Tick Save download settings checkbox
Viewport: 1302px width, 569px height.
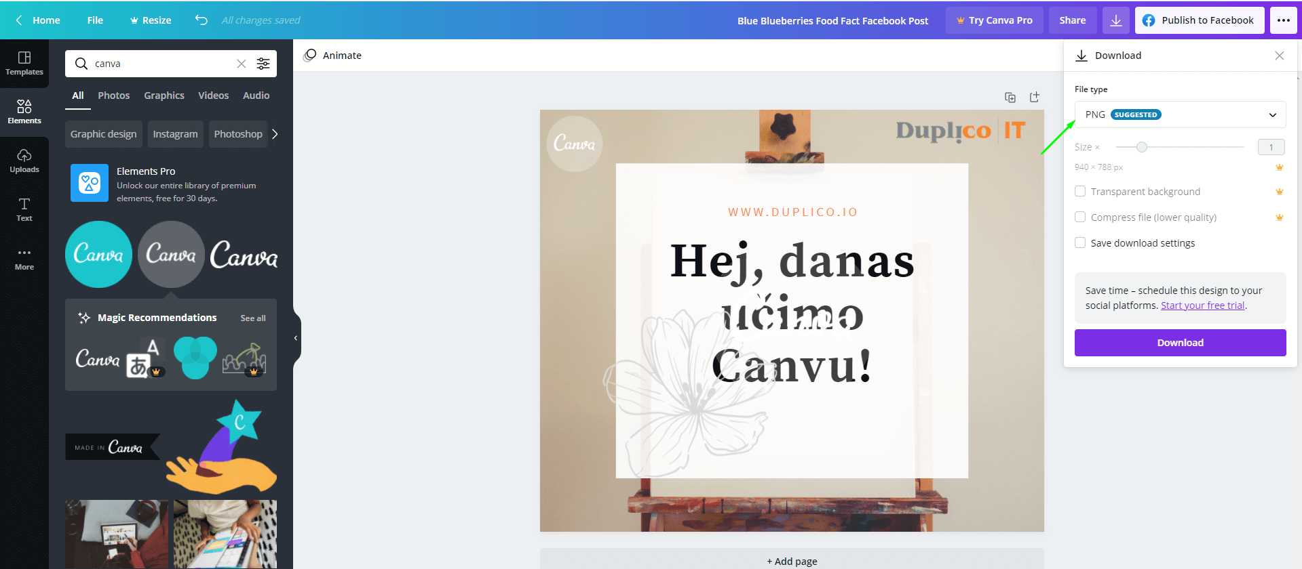(x=1080, y=243)
